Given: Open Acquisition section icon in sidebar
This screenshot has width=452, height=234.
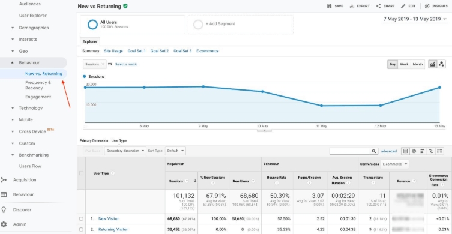Looking at the screenshot, I should [x=4, y=180].
